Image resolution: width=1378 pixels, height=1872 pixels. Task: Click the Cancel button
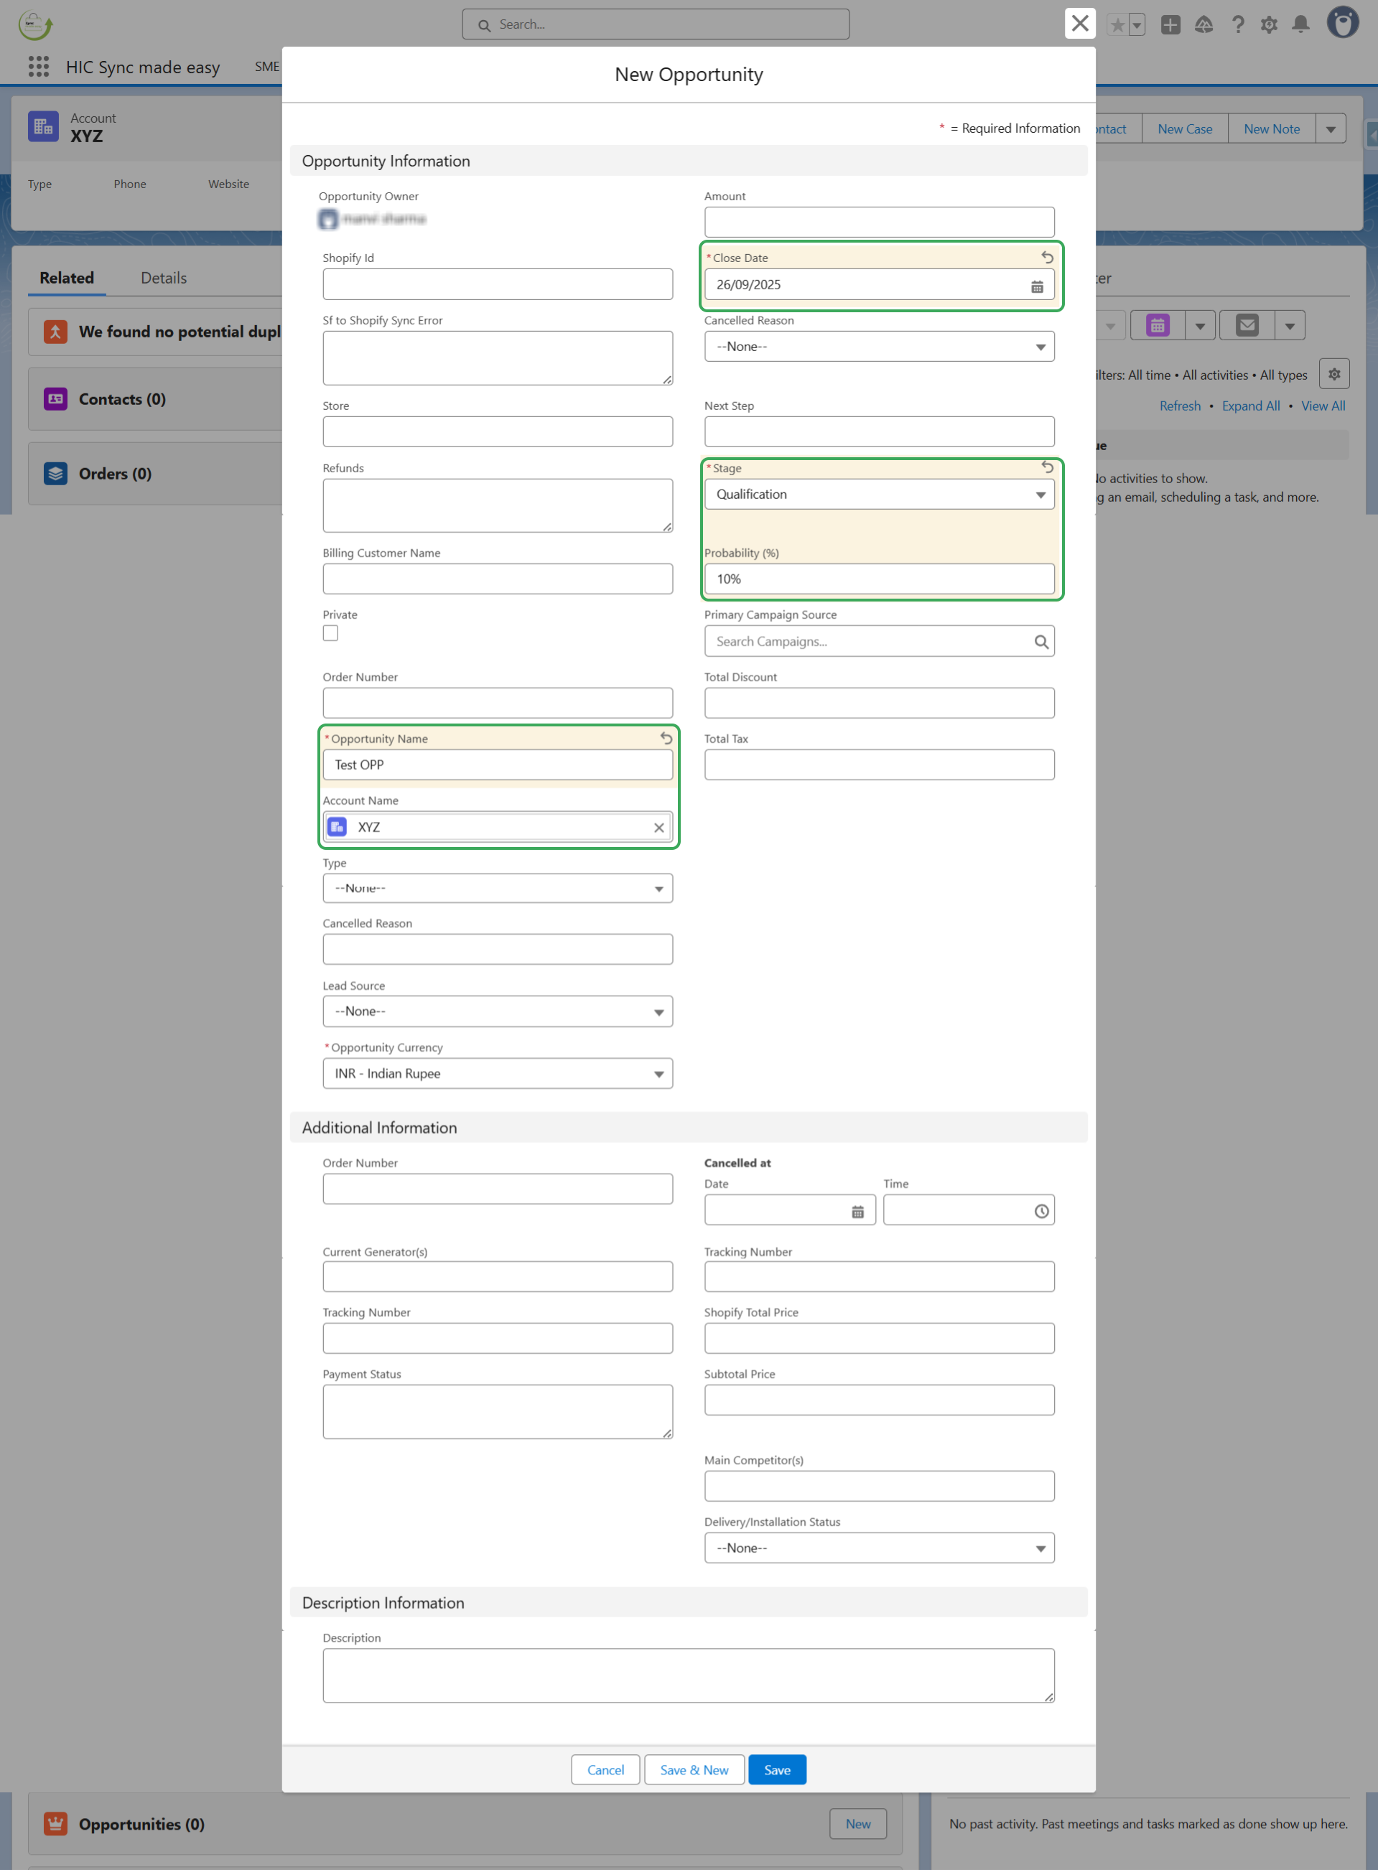pos(605,1770)
